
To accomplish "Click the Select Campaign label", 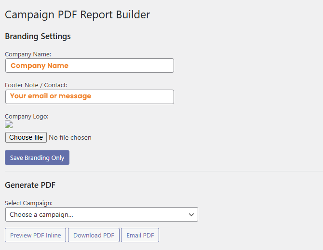I will [x=28, y=203].
